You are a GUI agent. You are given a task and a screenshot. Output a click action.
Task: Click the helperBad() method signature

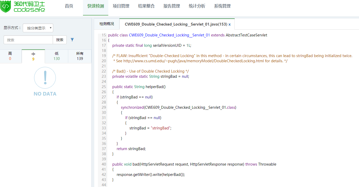coord(139,87)
